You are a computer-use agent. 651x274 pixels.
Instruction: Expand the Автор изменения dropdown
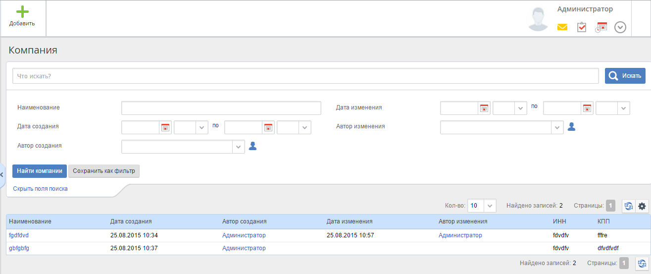[x=557, y=127]
